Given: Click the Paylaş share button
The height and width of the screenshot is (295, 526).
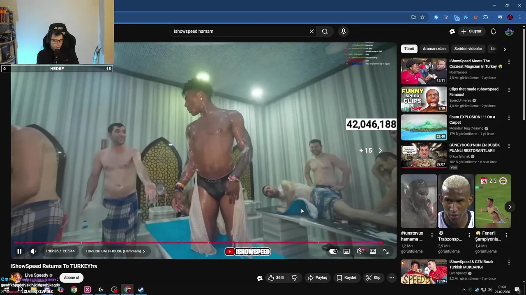Looking at the screenshot, I should coord(317,278).
